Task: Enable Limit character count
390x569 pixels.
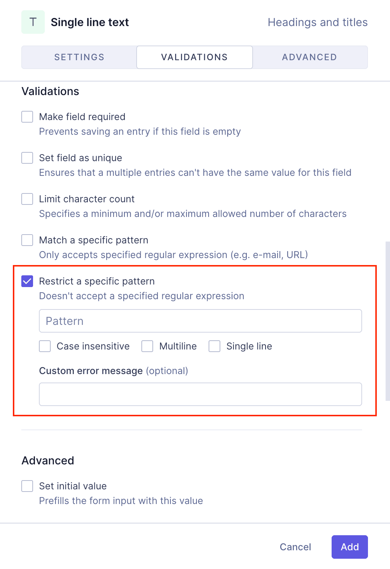Action: tap(27, 199)
